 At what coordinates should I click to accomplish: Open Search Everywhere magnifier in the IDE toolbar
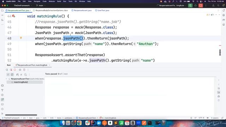tap(218, 6)
